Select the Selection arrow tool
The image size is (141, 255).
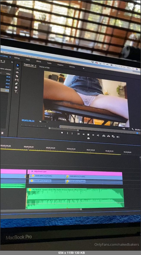[18, 65]
